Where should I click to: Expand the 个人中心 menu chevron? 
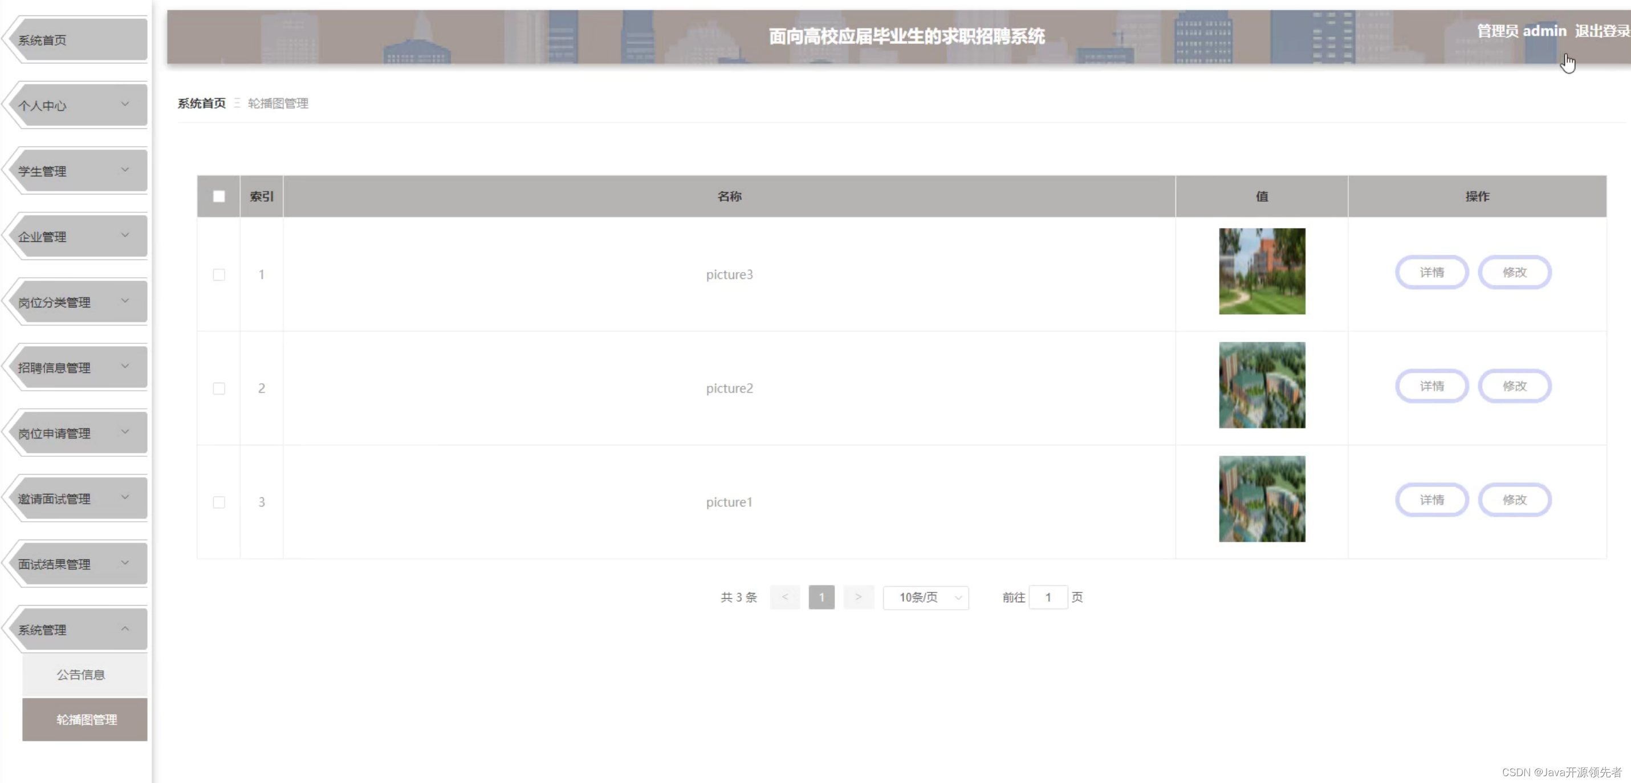[x=125, y=104]
